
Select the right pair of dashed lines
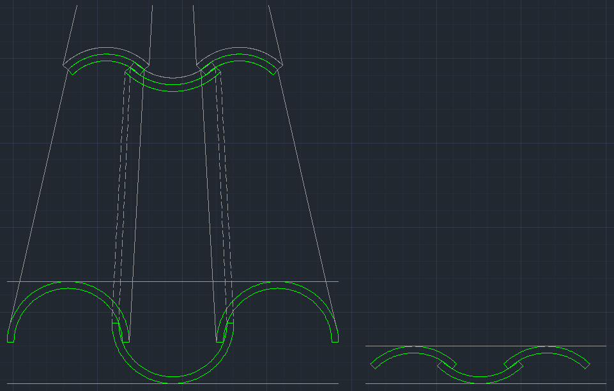224,195
